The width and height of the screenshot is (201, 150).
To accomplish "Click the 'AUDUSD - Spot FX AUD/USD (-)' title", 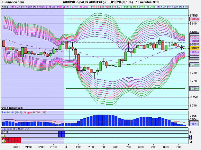I will click(x=84, y=2).
